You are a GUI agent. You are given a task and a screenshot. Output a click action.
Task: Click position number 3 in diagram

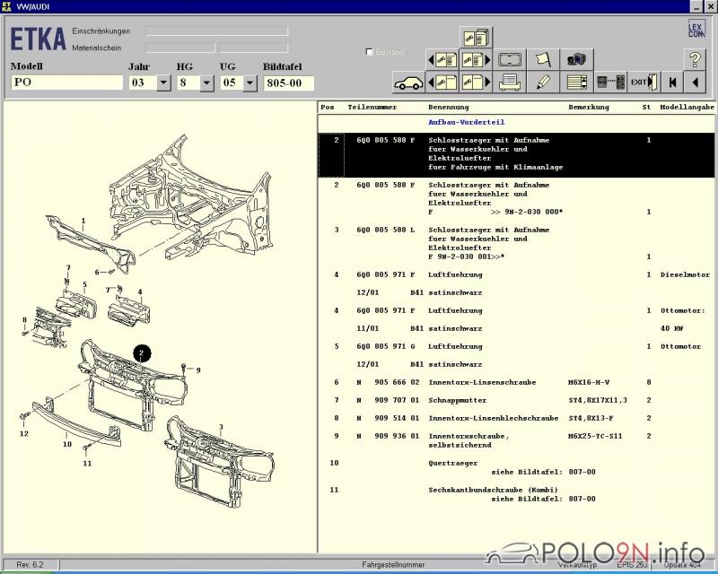[x=221, y=427]
